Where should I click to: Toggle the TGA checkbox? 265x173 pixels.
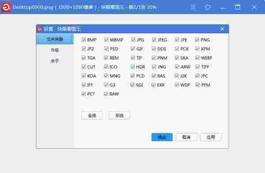[x=83, y=58]
